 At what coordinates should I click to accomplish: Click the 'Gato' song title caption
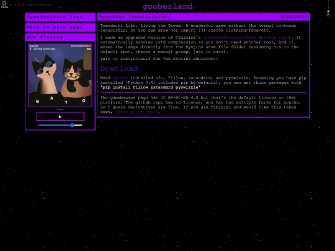click(60, 109)
